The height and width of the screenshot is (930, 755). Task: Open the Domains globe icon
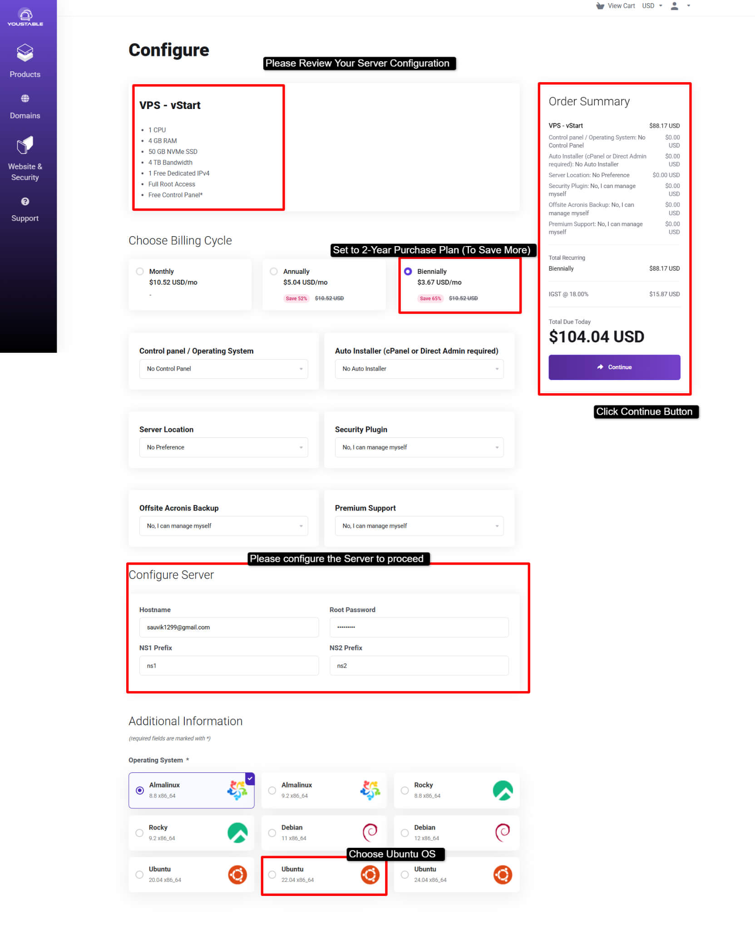[x=25, y=99]
